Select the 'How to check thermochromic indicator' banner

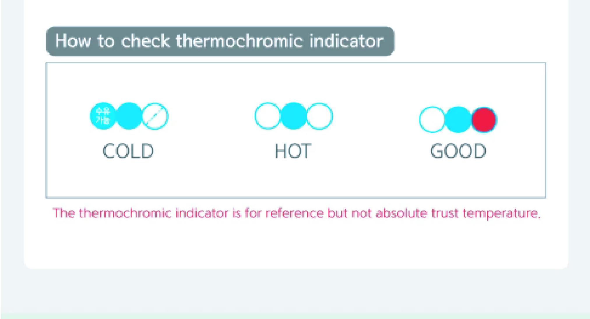click(x=220, y=41)
